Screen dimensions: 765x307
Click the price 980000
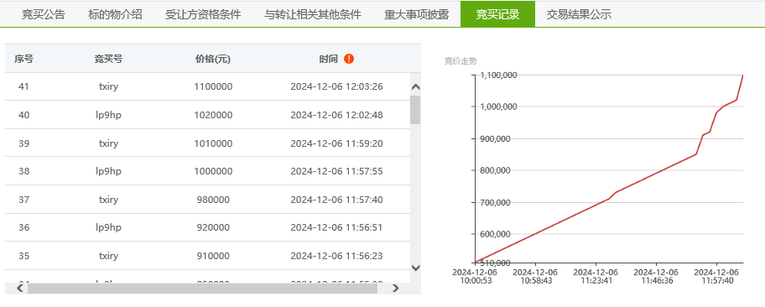[x=213, y=200]
